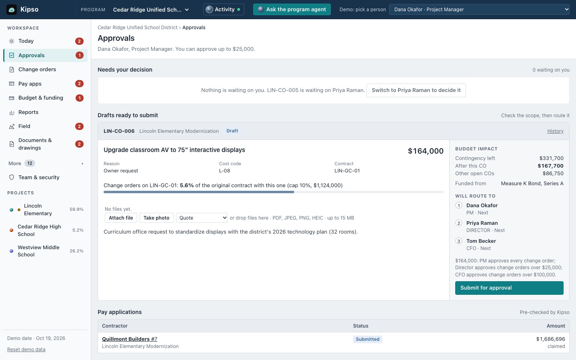
Task: Expand the More section in sidebar
Action: [45, 163]
